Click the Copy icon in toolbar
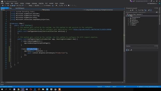This screenshot has width=161, height=91. (x=19, y=6)
